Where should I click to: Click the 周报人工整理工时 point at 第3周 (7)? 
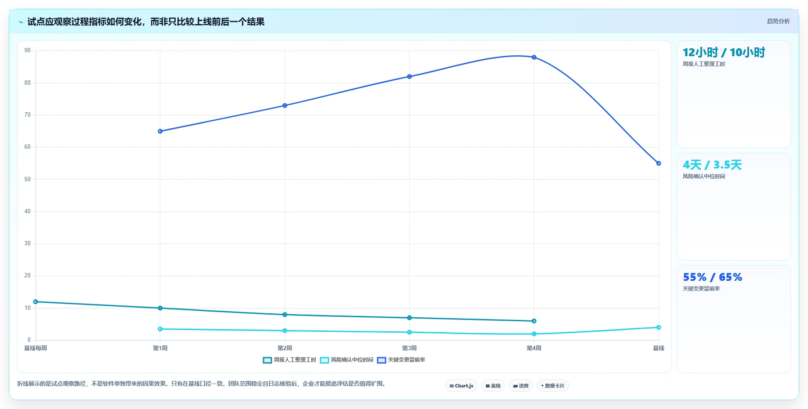[409, 318]
